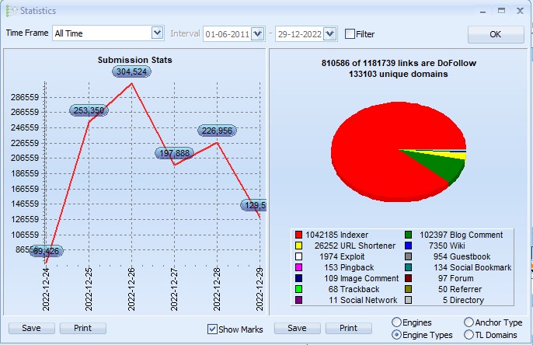
Task: Click the teal Social Bookmark legend swatch
Action: [408, 267]
